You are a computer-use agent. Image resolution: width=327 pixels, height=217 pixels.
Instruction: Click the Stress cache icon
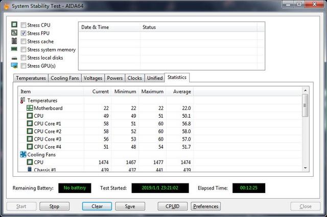tap(14, 41)
